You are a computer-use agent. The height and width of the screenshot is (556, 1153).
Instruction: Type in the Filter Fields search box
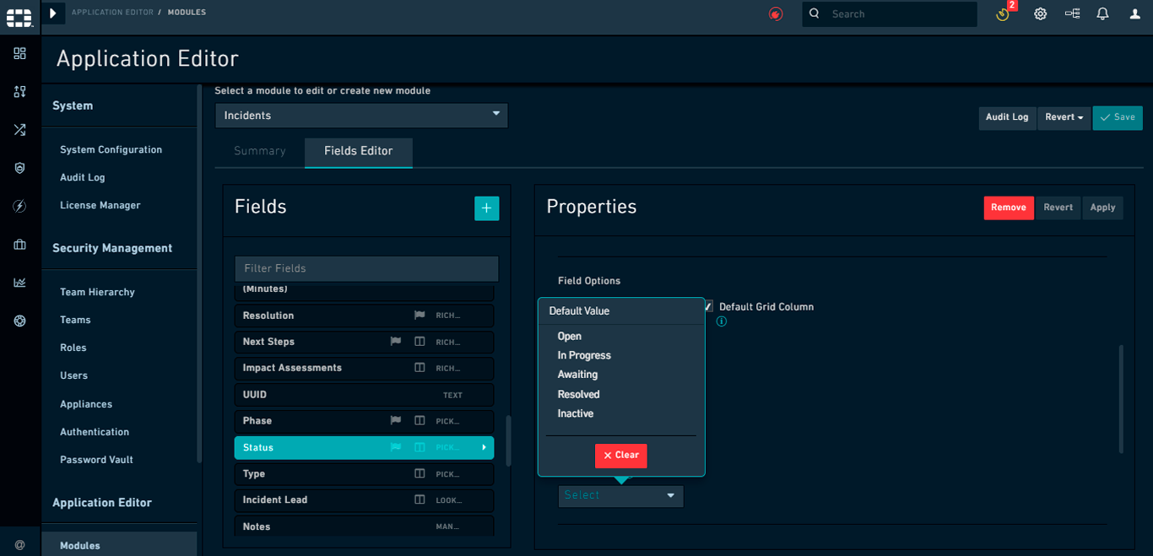tap(365, 268)
